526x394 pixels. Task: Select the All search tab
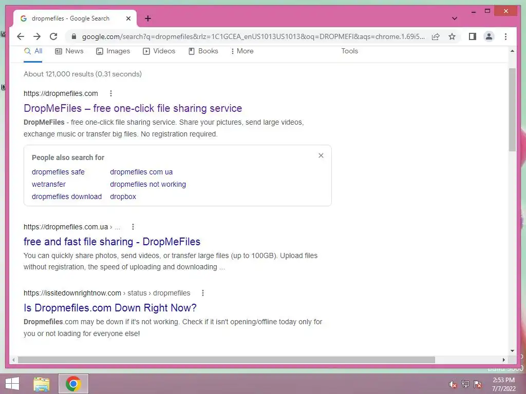tap(33, 51)
